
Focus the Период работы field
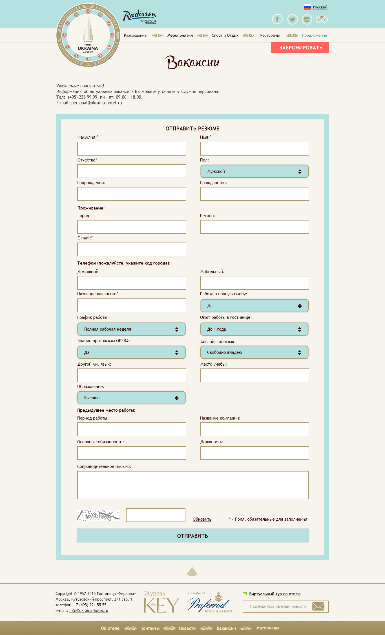click(x=132, y=429)
